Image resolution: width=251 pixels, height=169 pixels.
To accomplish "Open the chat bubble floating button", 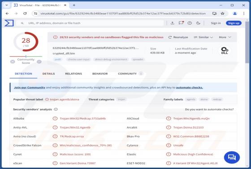I will 232,157.
